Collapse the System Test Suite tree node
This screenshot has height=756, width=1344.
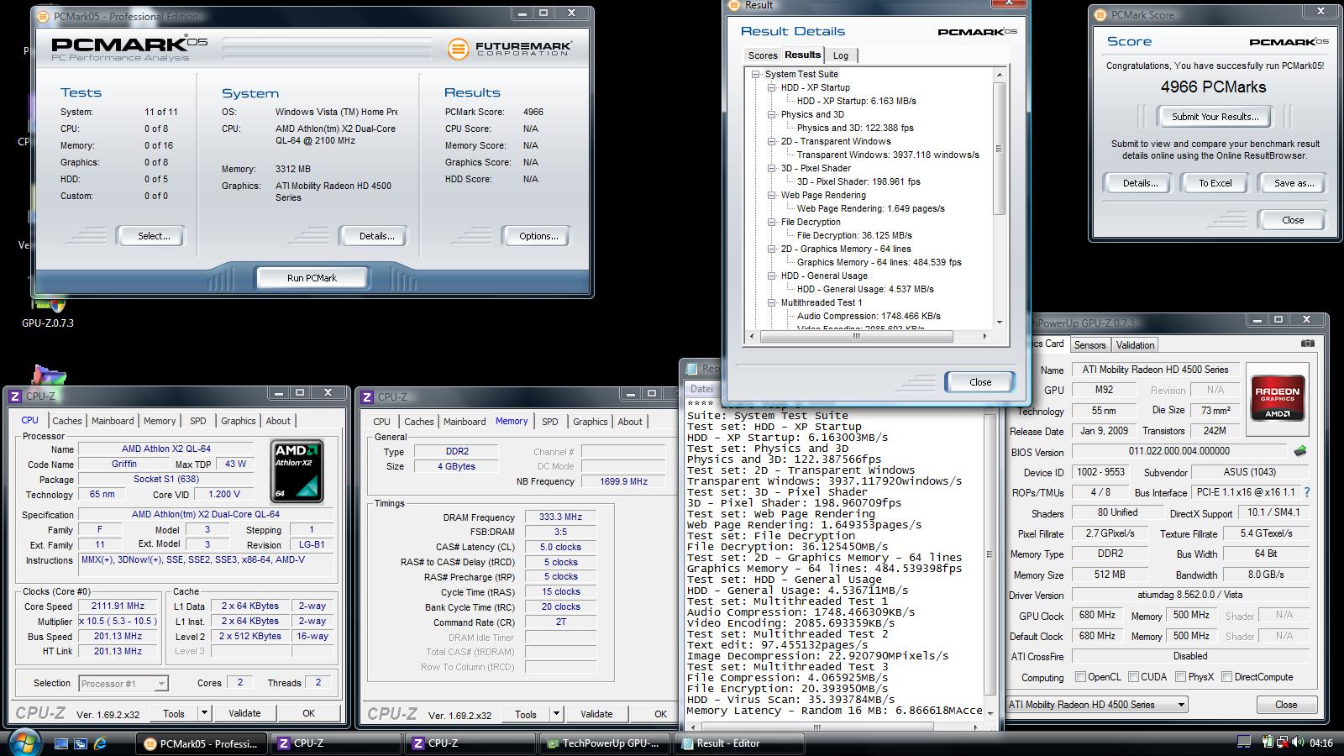point(756,74)
